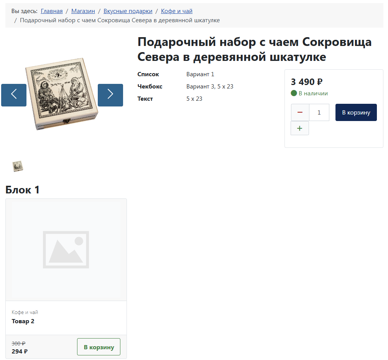Click the Кофе и чай label on the Товар 2 card
The width and height of the screenshot is (388, 360).
coord(25,313)
